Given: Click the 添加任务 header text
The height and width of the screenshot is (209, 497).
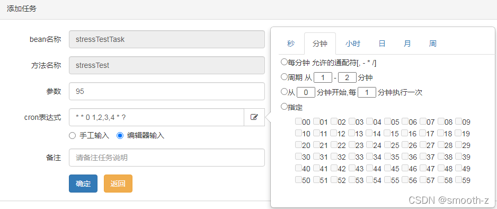Looking at the screenshot, I should click(x=22, y=9).
